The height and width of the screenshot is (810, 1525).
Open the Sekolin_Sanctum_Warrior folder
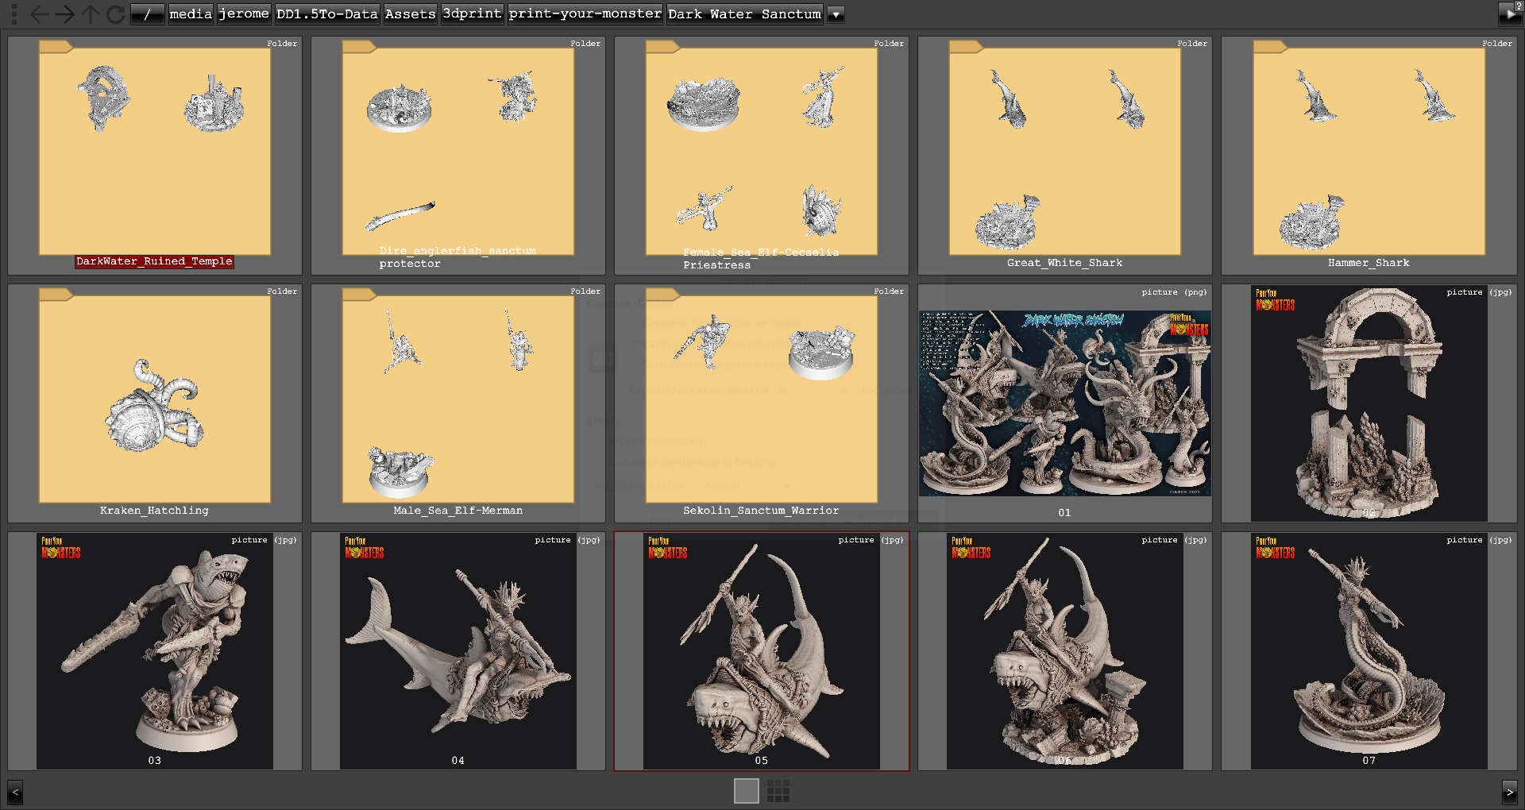tap(762, 403)
